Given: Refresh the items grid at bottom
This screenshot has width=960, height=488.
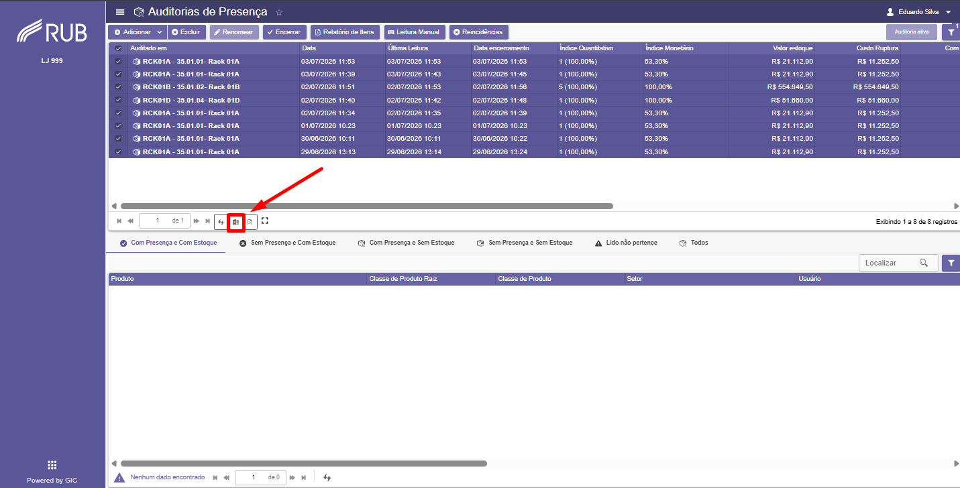Looking at the screenshot, I should click(x=327, y=477).
